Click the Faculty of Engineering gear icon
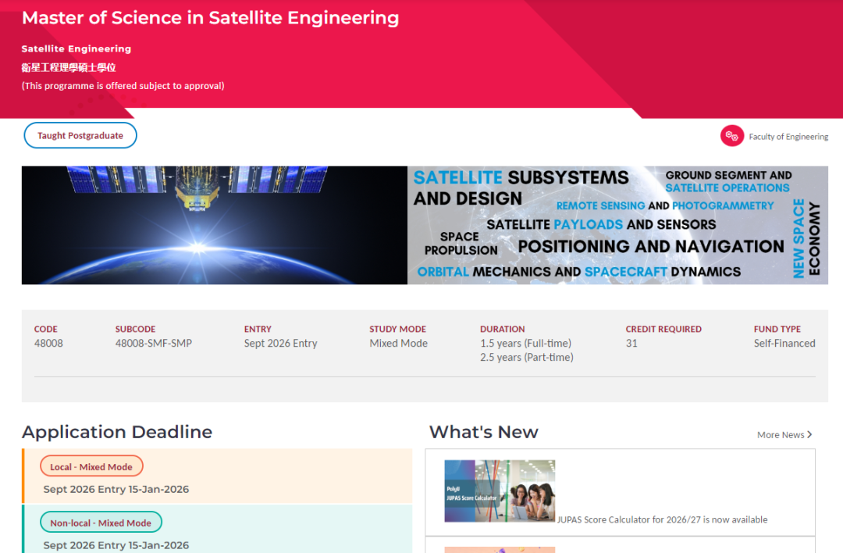This screenshot has height=553, width=843. (x=732, y=135)
